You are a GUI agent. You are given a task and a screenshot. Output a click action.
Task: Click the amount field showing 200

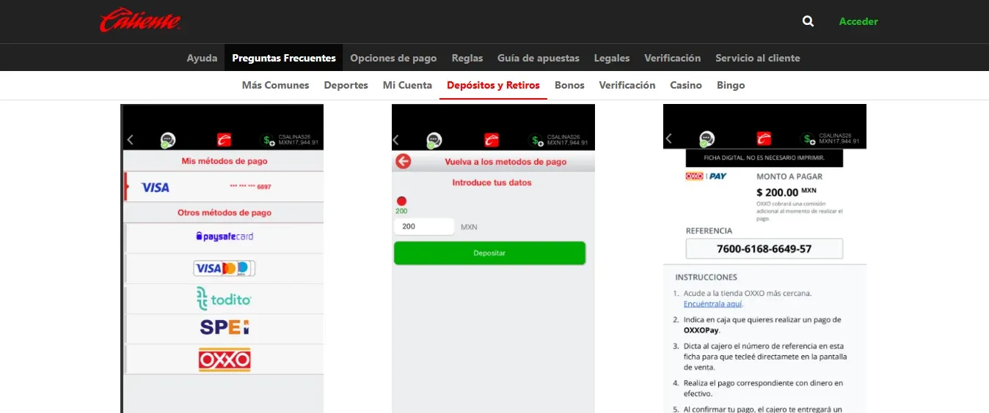[x=424, y=226]
